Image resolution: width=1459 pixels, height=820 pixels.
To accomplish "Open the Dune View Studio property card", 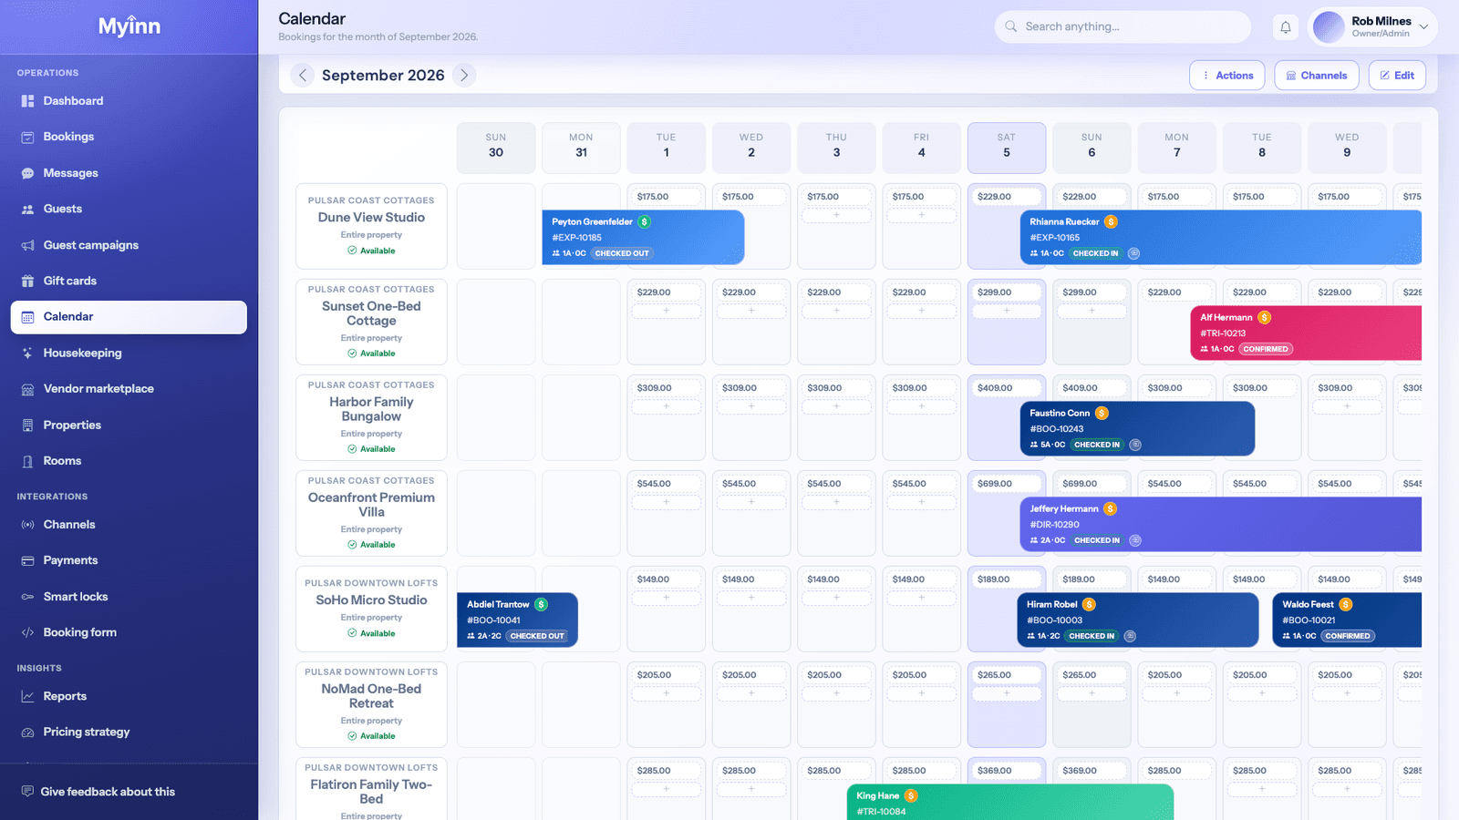I will (x=371, y=226).
